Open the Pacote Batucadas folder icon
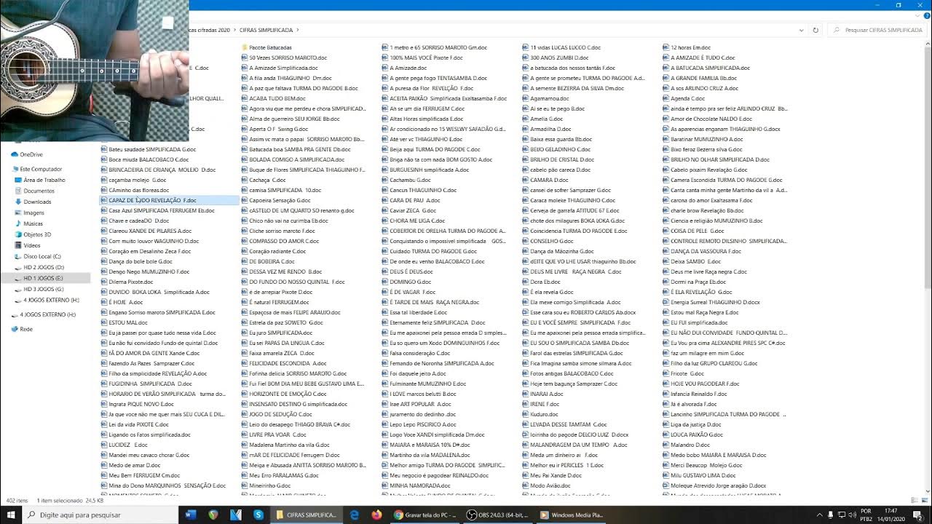Image resolution: width=932 pixels, height=524 pixels. 245,47
